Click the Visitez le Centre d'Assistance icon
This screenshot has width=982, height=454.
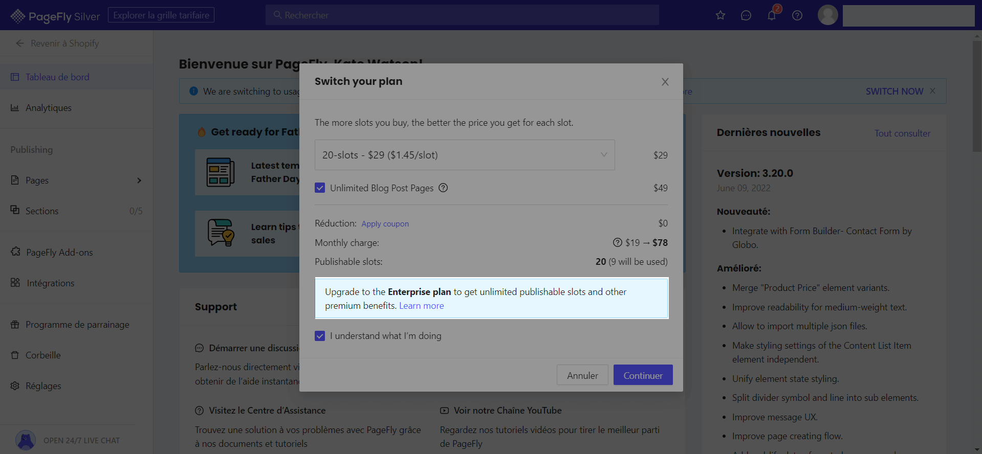tap(200, 411)
